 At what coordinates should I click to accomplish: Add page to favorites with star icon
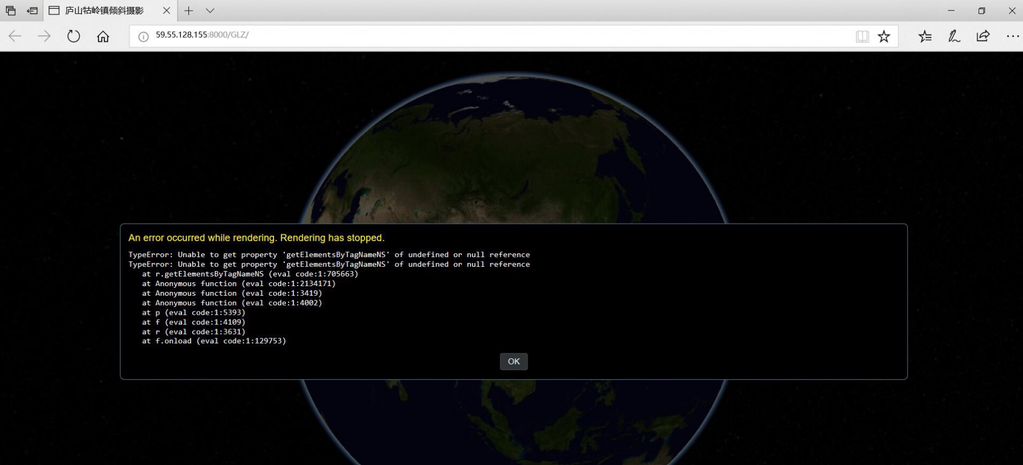click(884, 36)
